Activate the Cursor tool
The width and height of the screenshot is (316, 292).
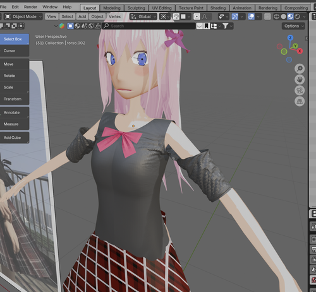(15, 50)
